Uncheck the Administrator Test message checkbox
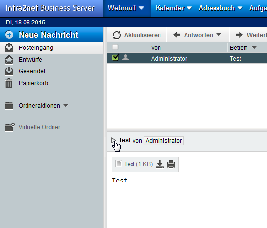Image resolution: width=267 pixels, height=228 pixels. [115, 57]
